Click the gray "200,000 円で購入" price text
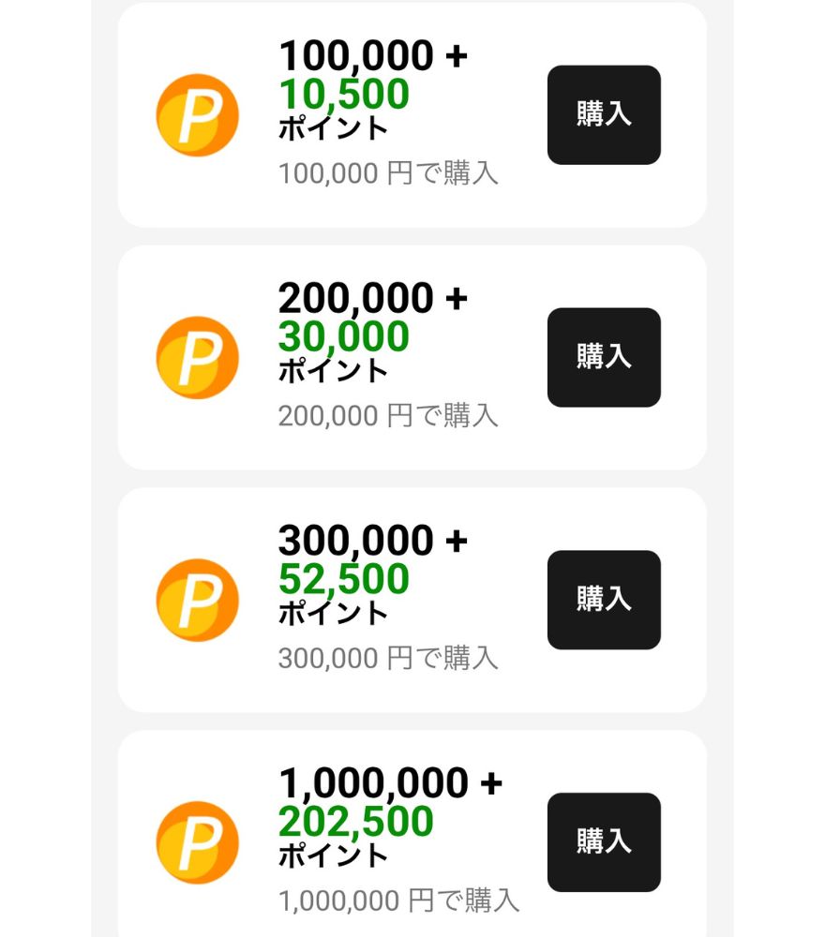The image size is (825, 937). (x=388, y=416)
